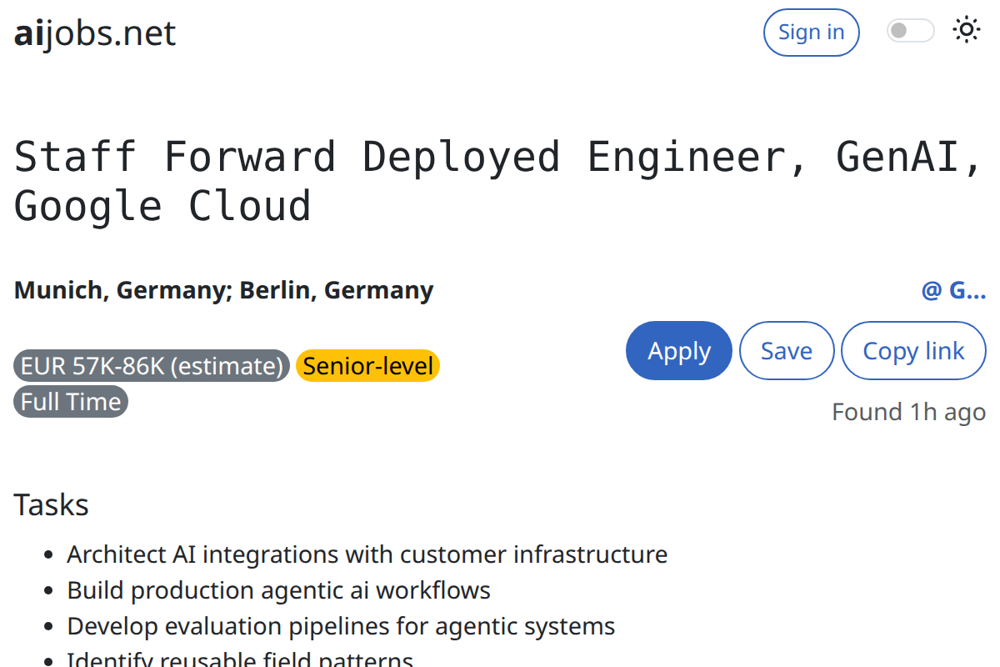Select the Senior-level badge
1000x667 pixels.
[x=367, y=366]
